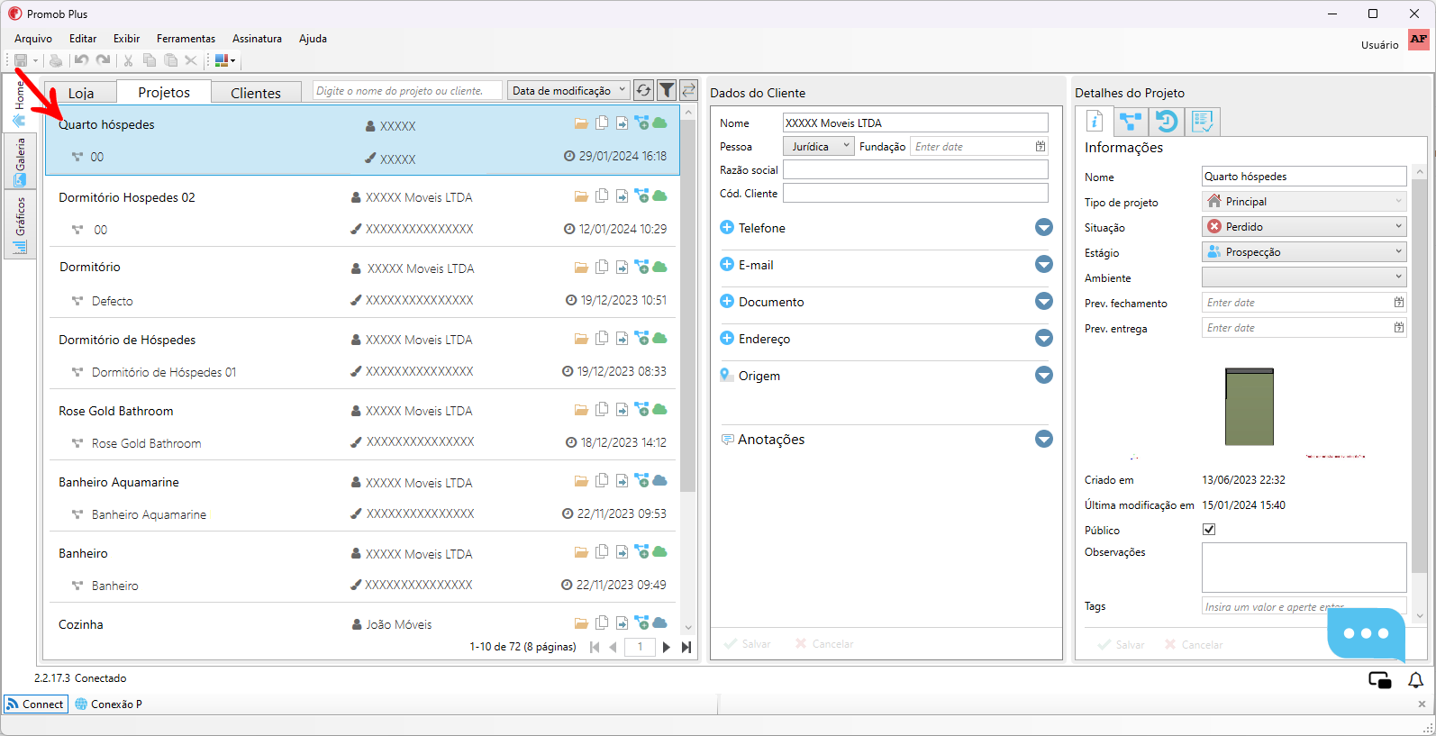This screenshot has height=736, width=1436.
Task: Open the project structure tree tab in Detalhes do Projeto
Action: coord(1130,122)
